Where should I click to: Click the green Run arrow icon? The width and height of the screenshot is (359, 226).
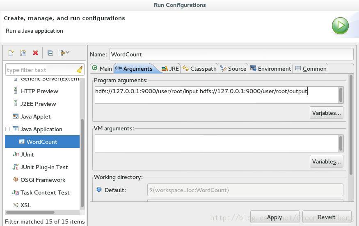[x=340, y=26]
